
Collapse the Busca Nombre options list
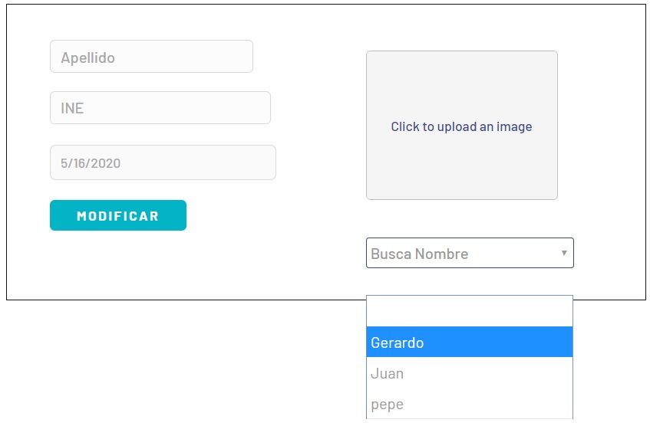(x=564, y=253)
